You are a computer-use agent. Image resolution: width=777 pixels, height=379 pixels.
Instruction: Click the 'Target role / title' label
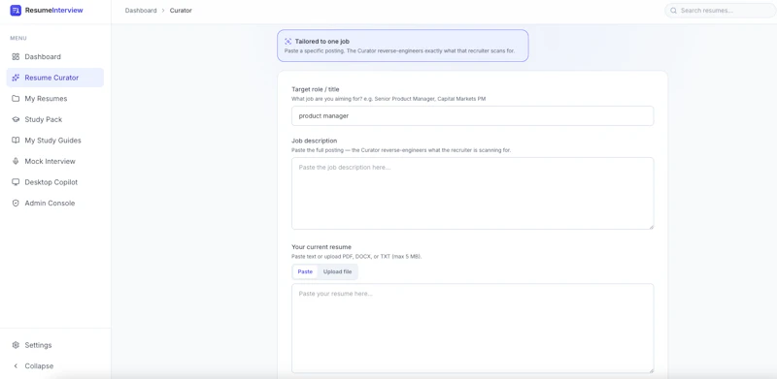(x=315, y=89)
